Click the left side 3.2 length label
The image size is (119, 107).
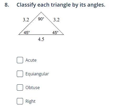point(26,20)
